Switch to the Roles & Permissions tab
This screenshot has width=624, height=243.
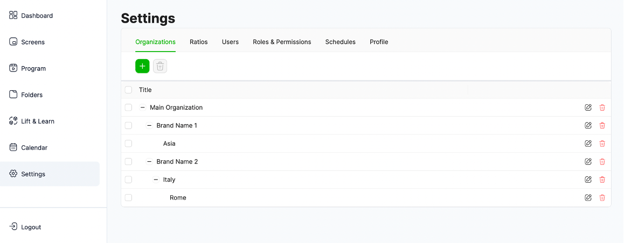coord(282,42)
